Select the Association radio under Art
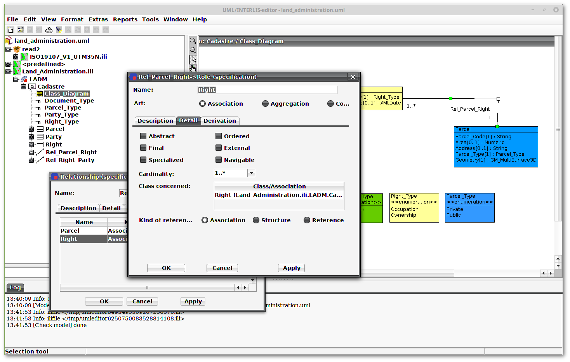The image size is (570, 362). pos(202,104)
